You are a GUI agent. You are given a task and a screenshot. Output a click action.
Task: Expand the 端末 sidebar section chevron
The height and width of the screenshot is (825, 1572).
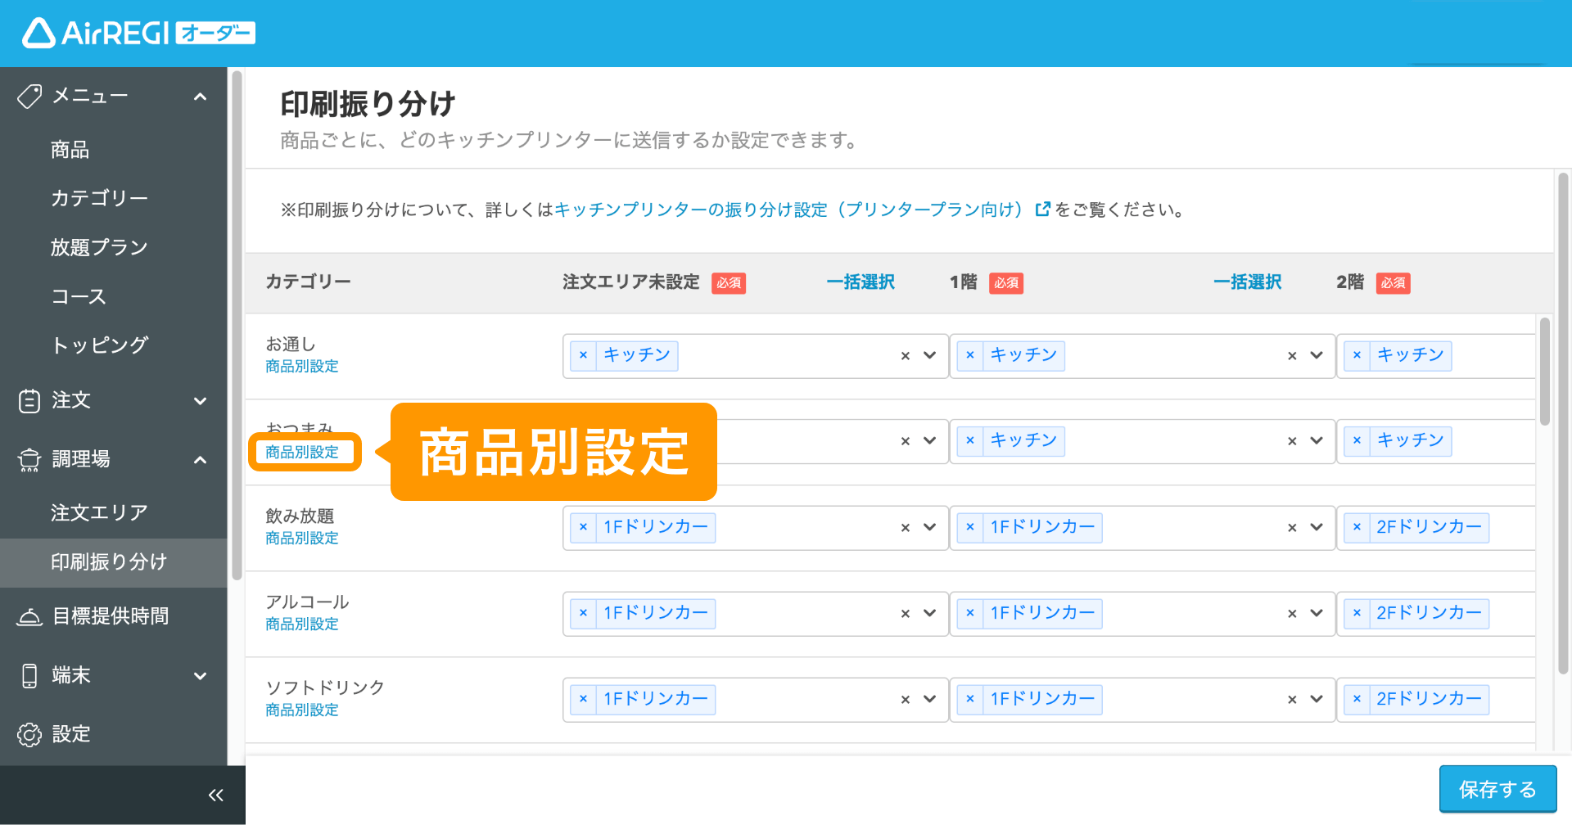200,676
